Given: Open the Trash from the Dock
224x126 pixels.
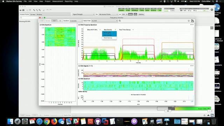Looking at the screenshot, I should 214,121.
